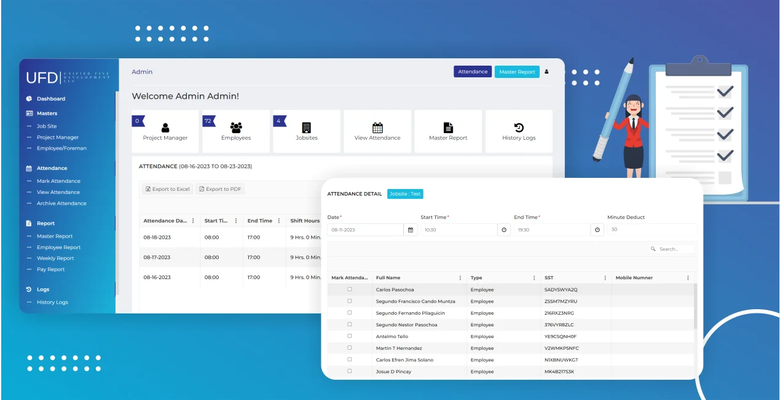Open View Attendance calendar icon tile
Viewport: 780px width, 400px height.
377,128
